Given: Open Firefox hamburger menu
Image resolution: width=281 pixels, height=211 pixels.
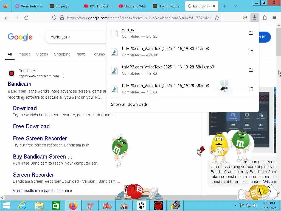Looking at the screenshot, I should pos(274,18).
